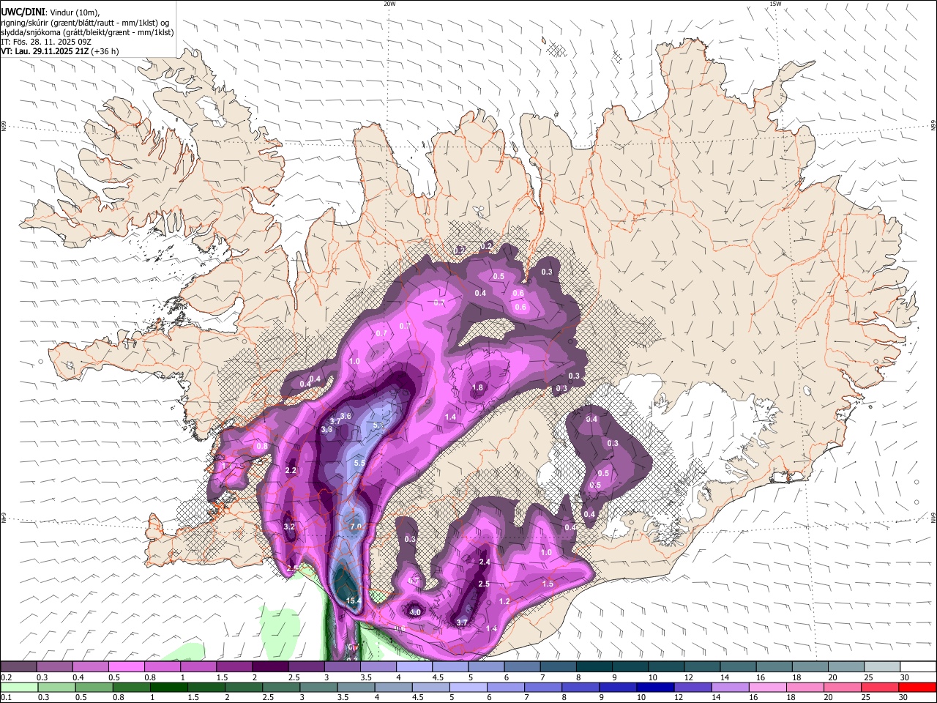This screenshot has width=937, height=703.
Task: Pick the 14–16 light violet rain swatch
Action: click(730, 688)
